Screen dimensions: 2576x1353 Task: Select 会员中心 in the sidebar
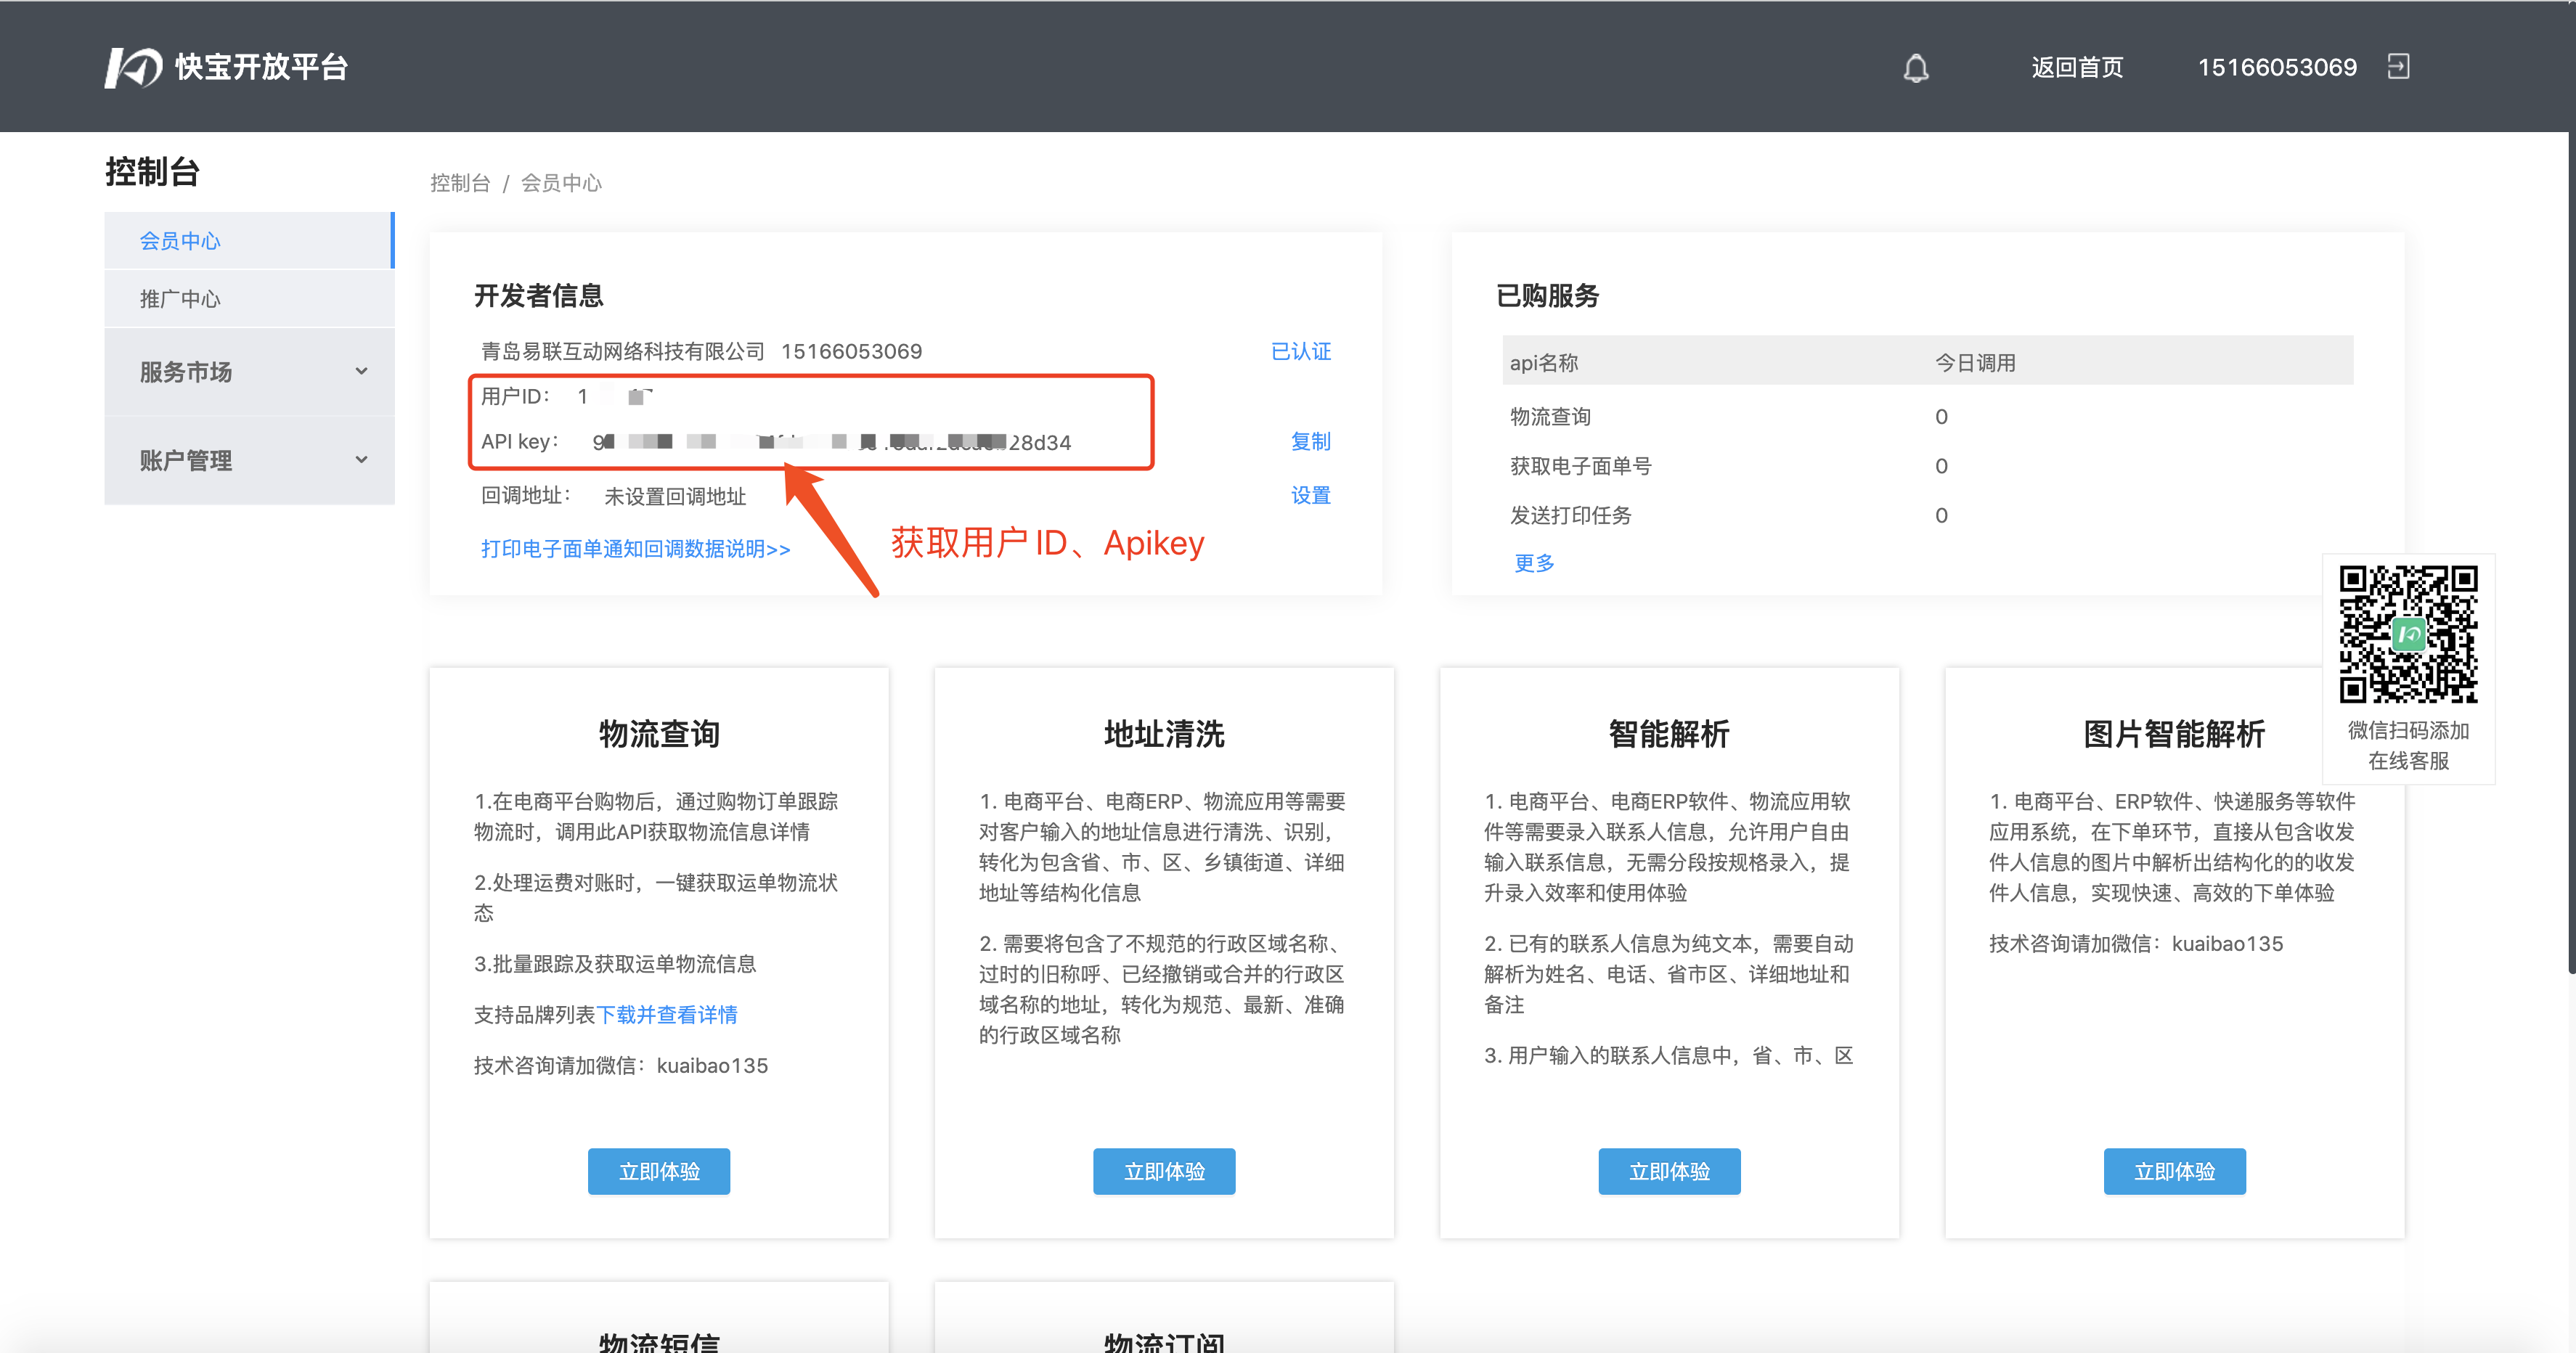pyautogui.click(x=180, y=241)
